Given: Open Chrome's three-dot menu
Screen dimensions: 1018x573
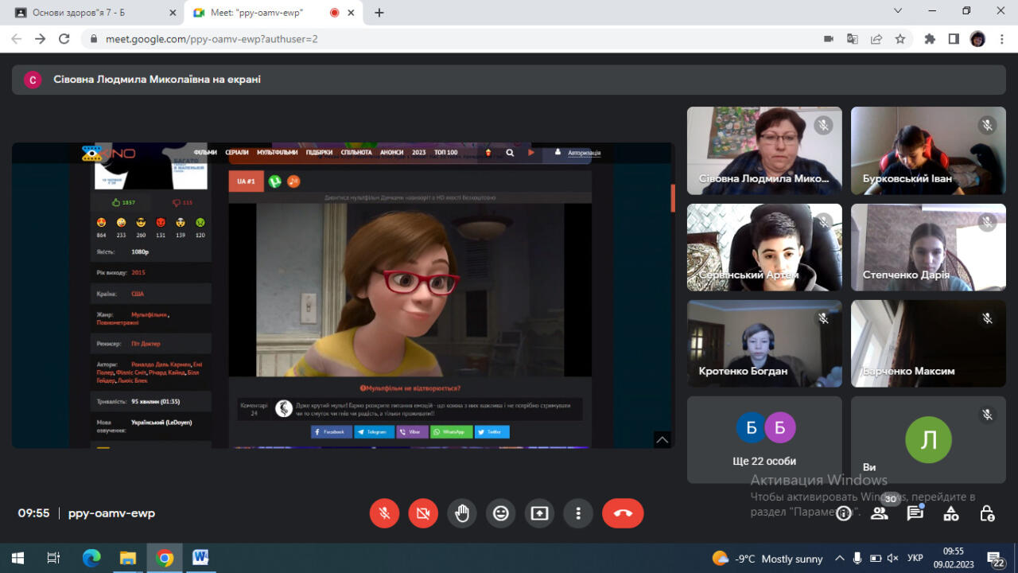Looking at the screenshot, I should 1001,39.
